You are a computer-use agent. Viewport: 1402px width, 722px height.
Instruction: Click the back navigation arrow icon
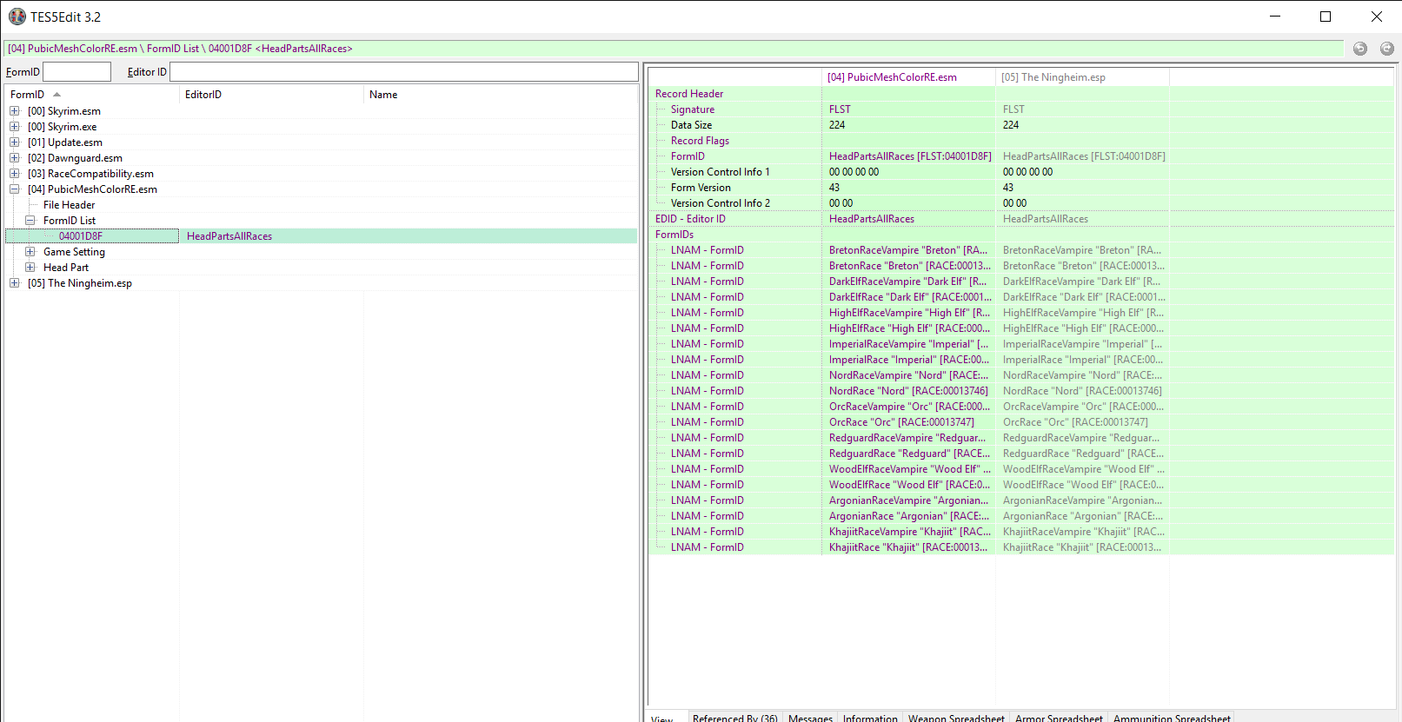point(1360,49)
